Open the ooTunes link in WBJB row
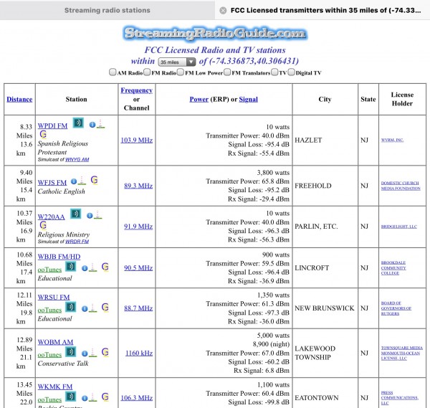 click(49, 270)
